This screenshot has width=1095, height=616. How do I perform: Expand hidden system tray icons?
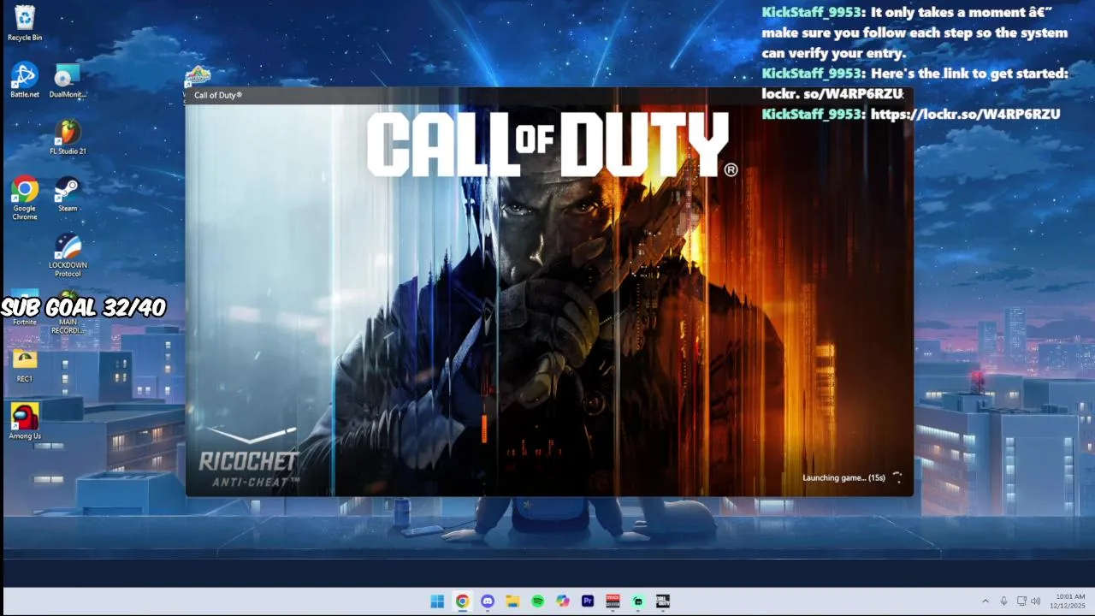(x=985, y=601)
